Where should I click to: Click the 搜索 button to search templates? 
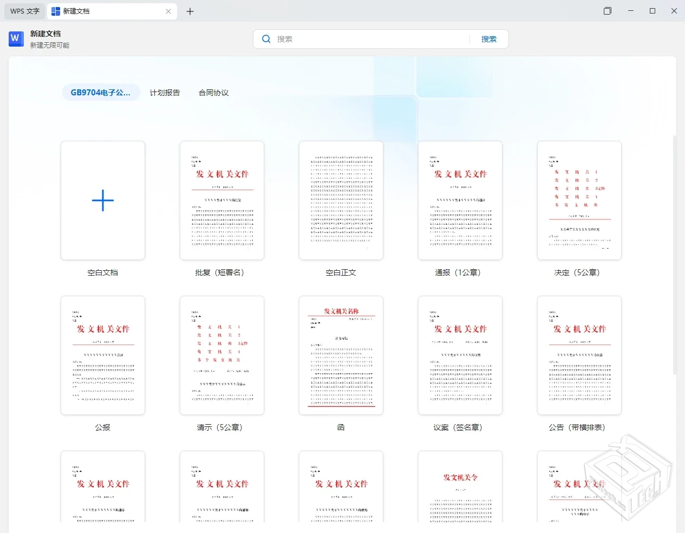coord(488,38)
